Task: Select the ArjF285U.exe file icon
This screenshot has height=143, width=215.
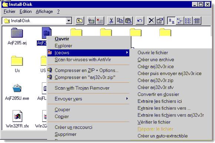Action: click(17, 88)
